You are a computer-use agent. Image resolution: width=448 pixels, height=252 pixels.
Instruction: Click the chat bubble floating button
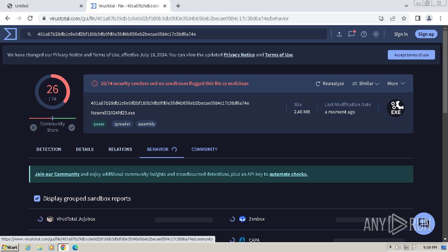point(424,223)
